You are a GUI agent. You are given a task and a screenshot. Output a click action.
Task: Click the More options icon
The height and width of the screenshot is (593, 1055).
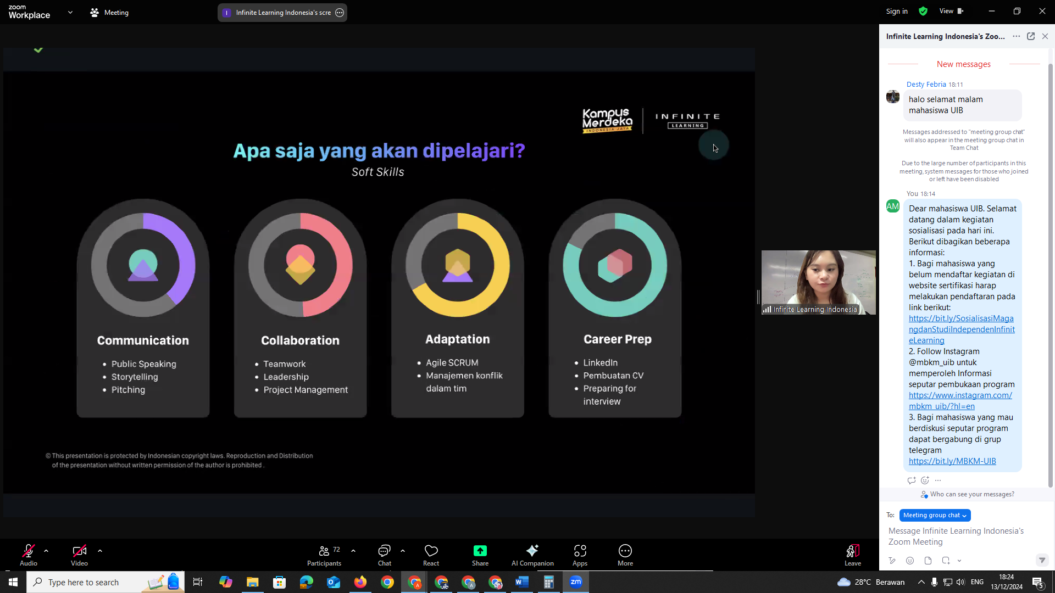coord(625,551)
